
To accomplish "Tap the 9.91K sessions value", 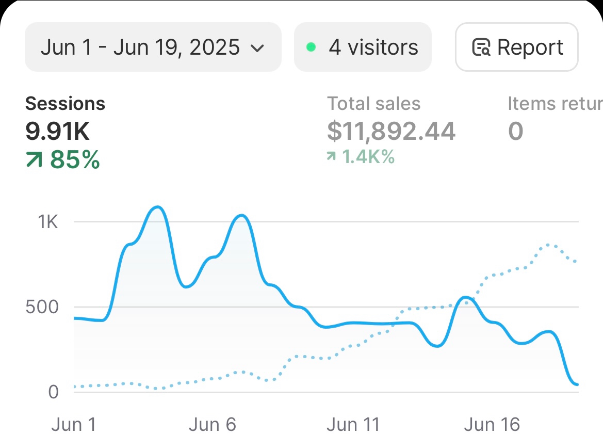I will coord(58,131).
